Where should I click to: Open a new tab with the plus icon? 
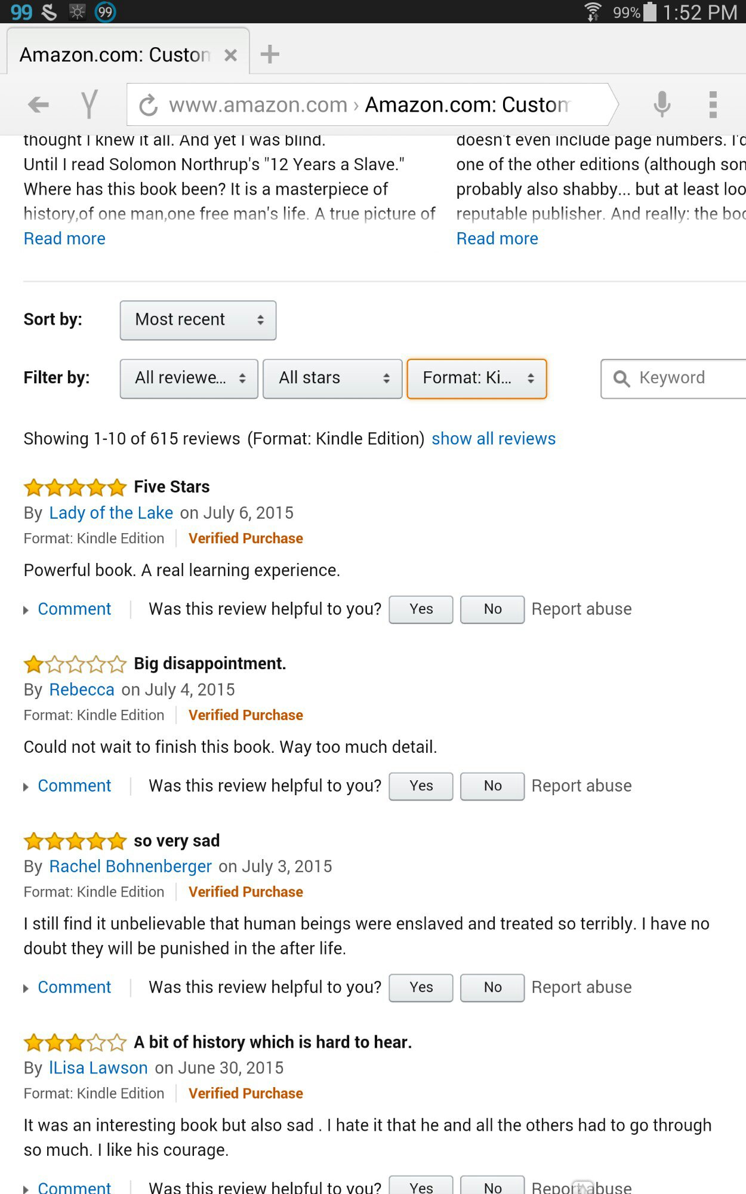(270, 54)
